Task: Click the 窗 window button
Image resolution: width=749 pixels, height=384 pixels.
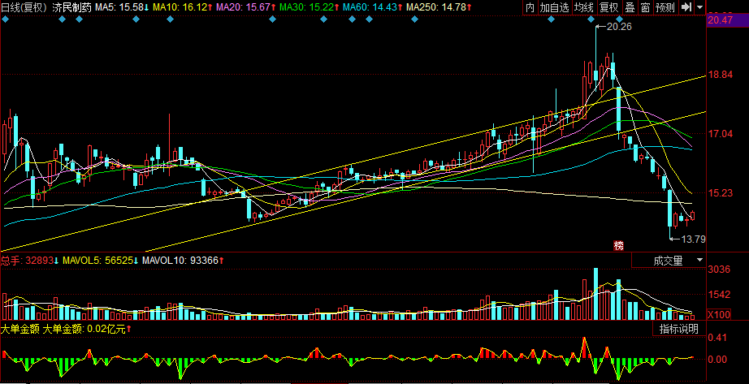Action: pyautogui.click(x=645, y=7)
